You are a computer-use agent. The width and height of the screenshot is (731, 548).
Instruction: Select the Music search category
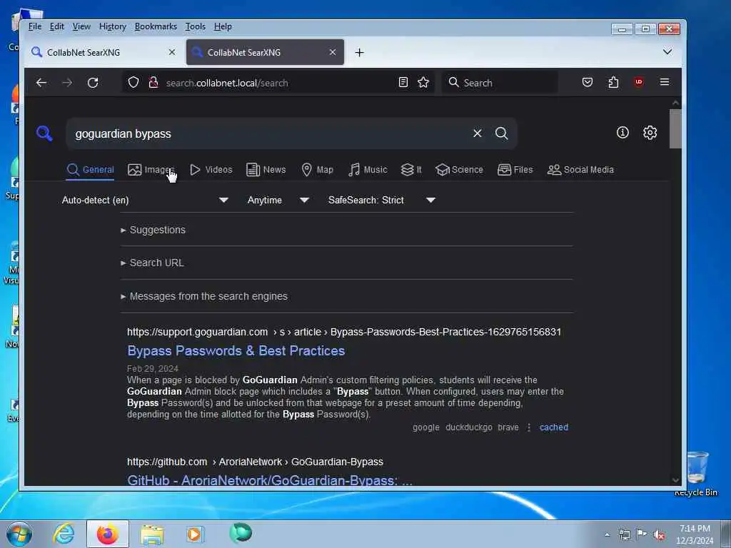click(x=368, y=170)
